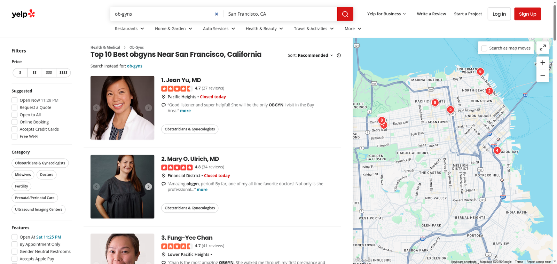Select map pin number 6

pos(480,72)
